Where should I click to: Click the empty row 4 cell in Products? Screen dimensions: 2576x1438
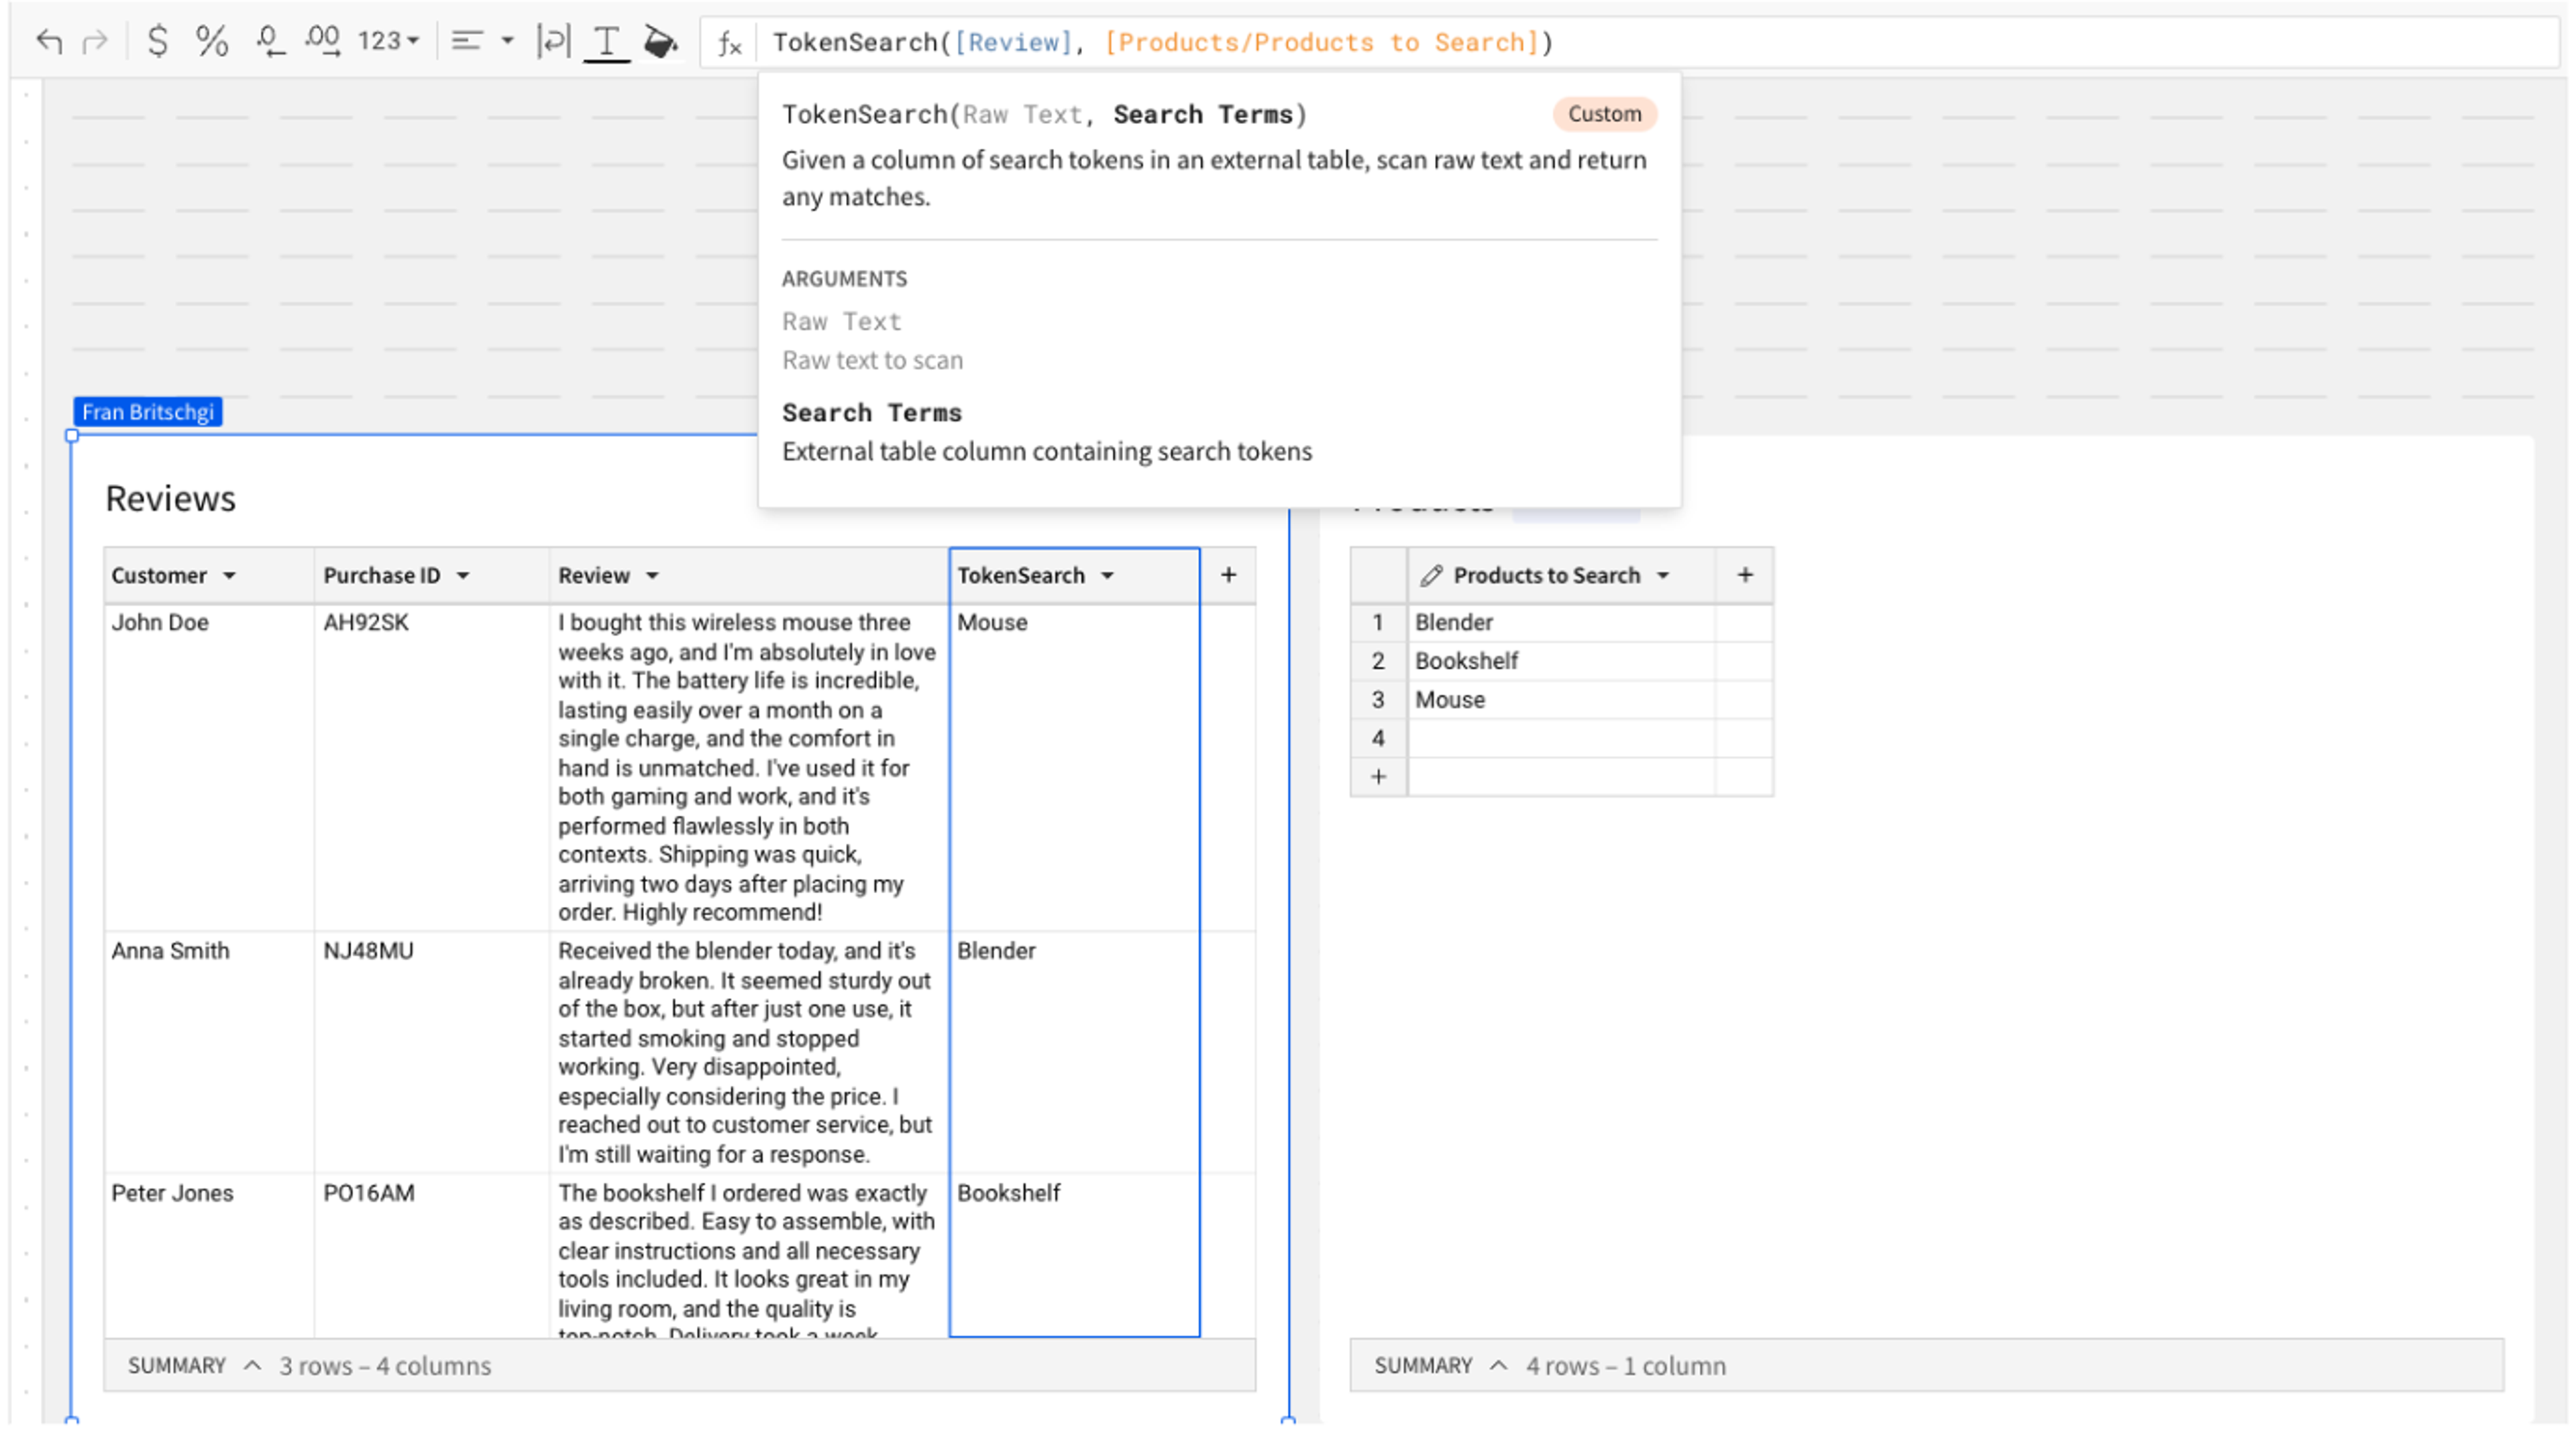tap(1561, 739)
